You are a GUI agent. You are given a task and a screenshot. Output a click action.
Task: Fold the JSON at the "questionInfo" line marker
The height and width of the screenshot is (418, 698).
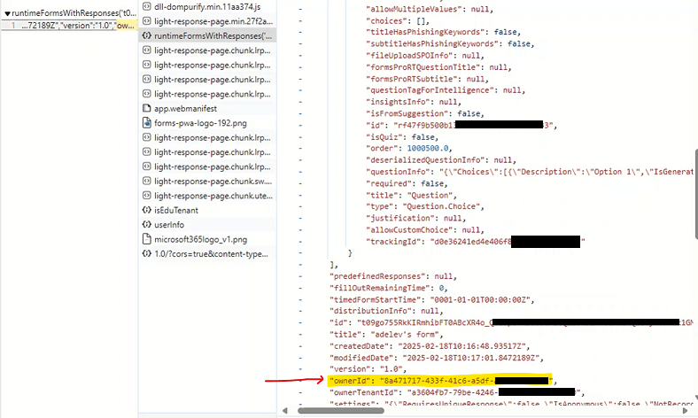tap(300, 172)
